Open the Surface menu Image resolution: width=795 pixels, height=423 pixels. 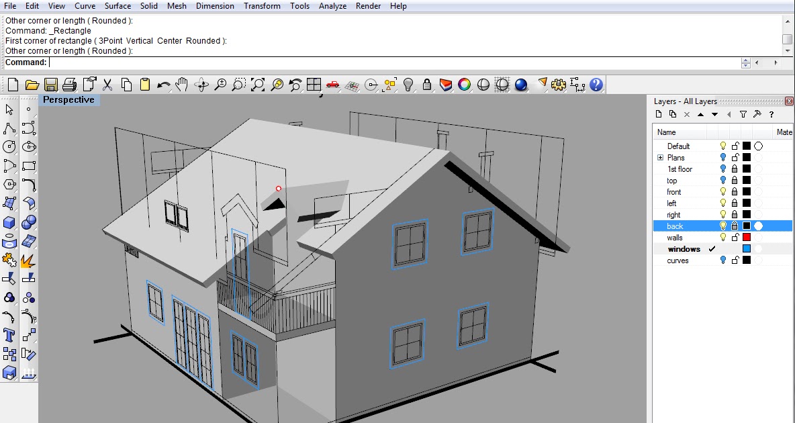coord(118,6)
